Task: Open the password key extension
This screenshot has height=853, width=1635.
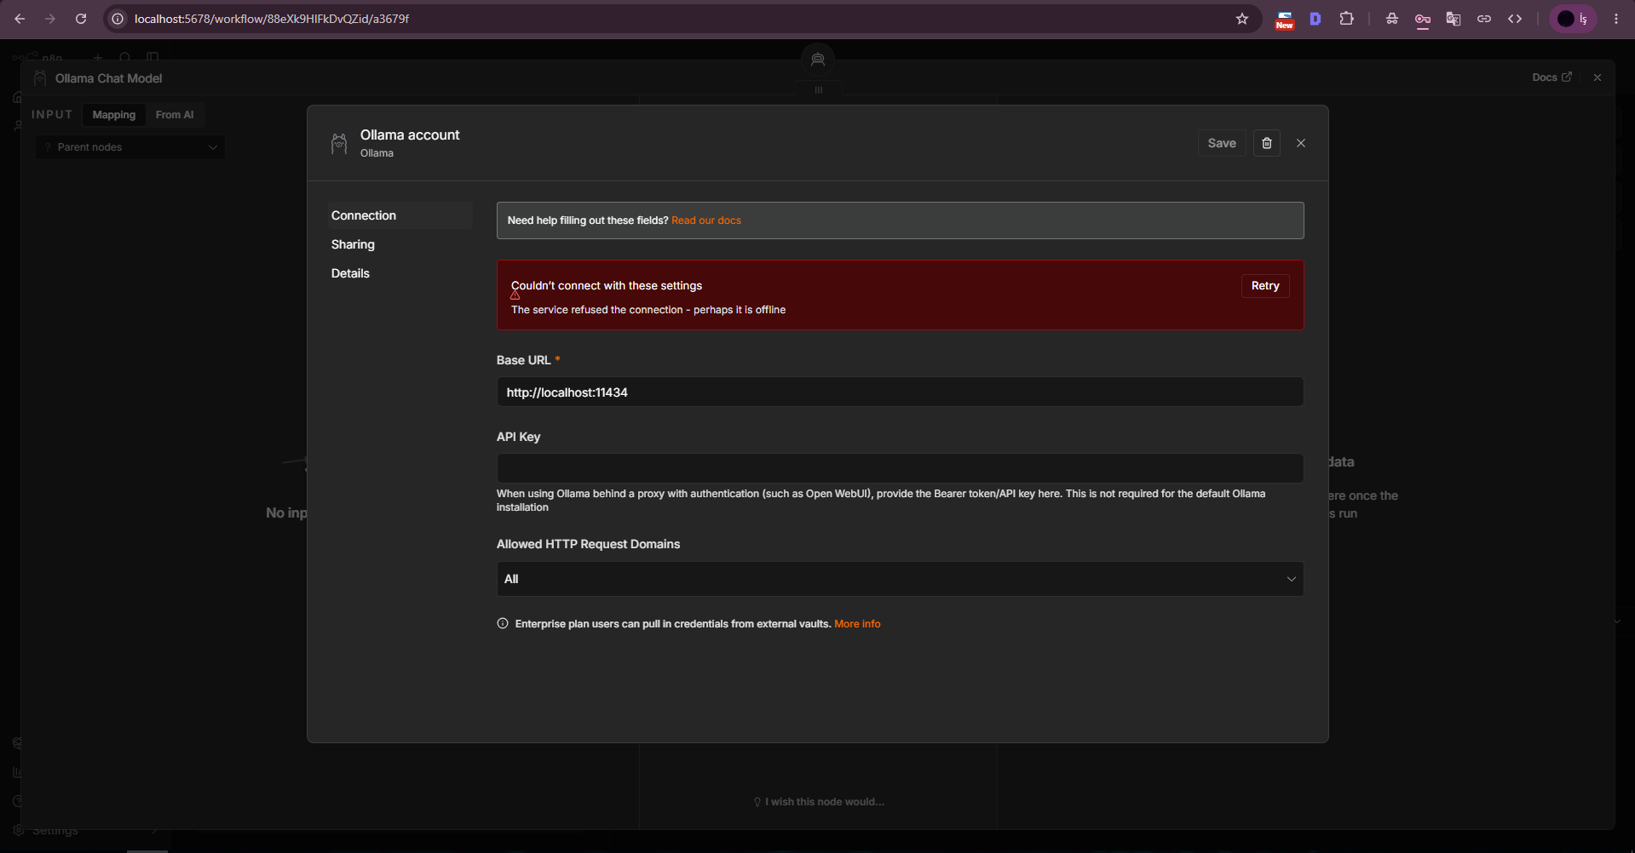Action: 1423,19
